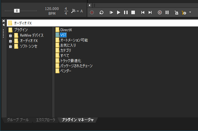Start playback with the Play button
Image resolution: width=198 pixels, height=131 pixels.
point(119,12)
